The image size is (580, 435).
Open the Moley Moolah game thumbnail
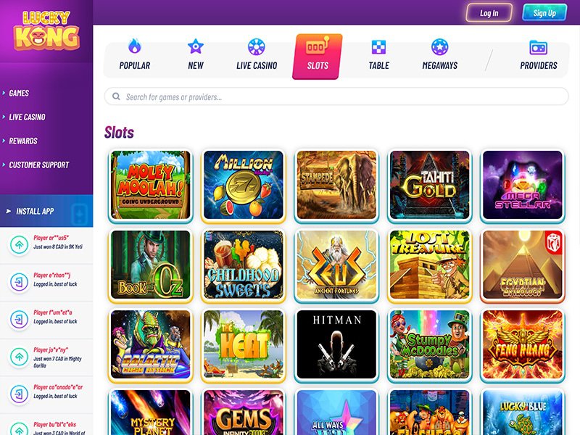pyautogui.click(x=151, y=185)
